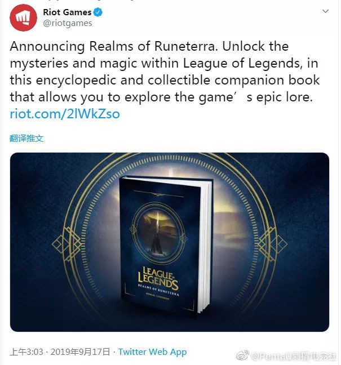Click the round tower emblem on the book
341x365 pixels.
coord(158,234)
